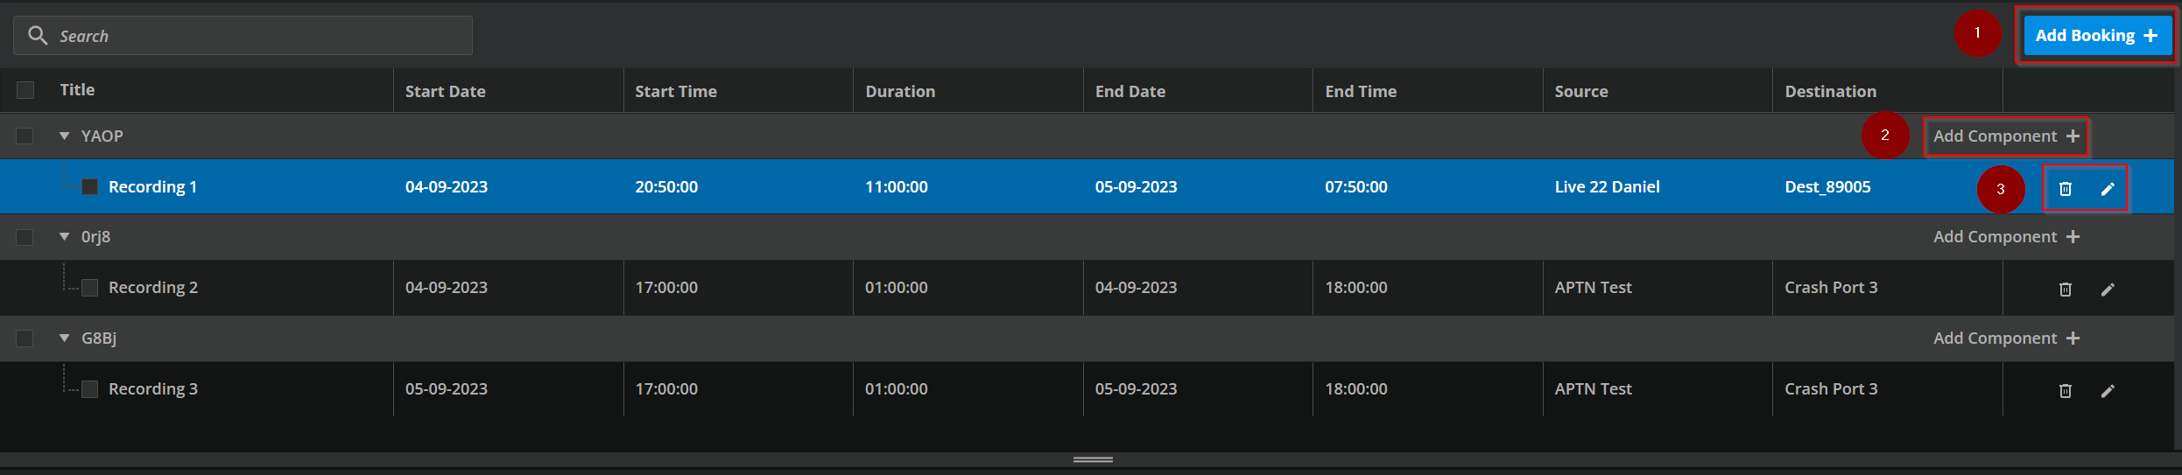The height and width of the screenshot is (475, 2182).
Task: Check the Recording 3 checkbox
Action: pyautogui.click(x=89, y=389)
